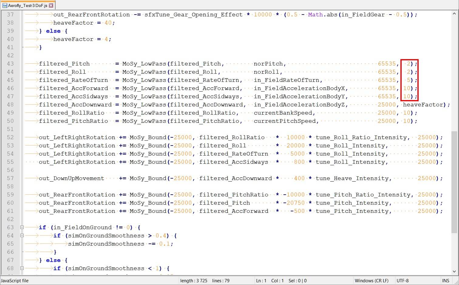Click the 'UTF-8' encoding indicator
Viewport: 459px width, 285px height.
tap(403, 281)
